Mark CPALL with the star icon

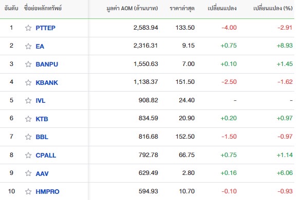28,155
